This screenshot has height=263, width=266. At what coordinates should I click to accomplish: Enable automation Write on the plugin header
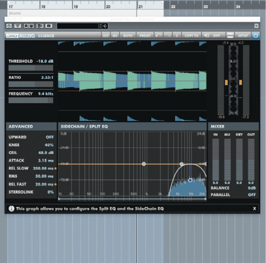(31, 26)
